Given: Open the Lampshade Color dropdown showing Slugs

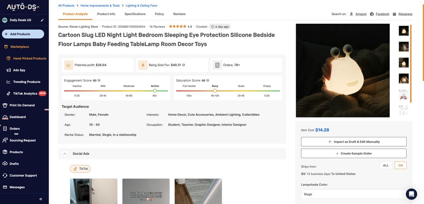Looking at the screenshot, I should click(x=354, y=194).
